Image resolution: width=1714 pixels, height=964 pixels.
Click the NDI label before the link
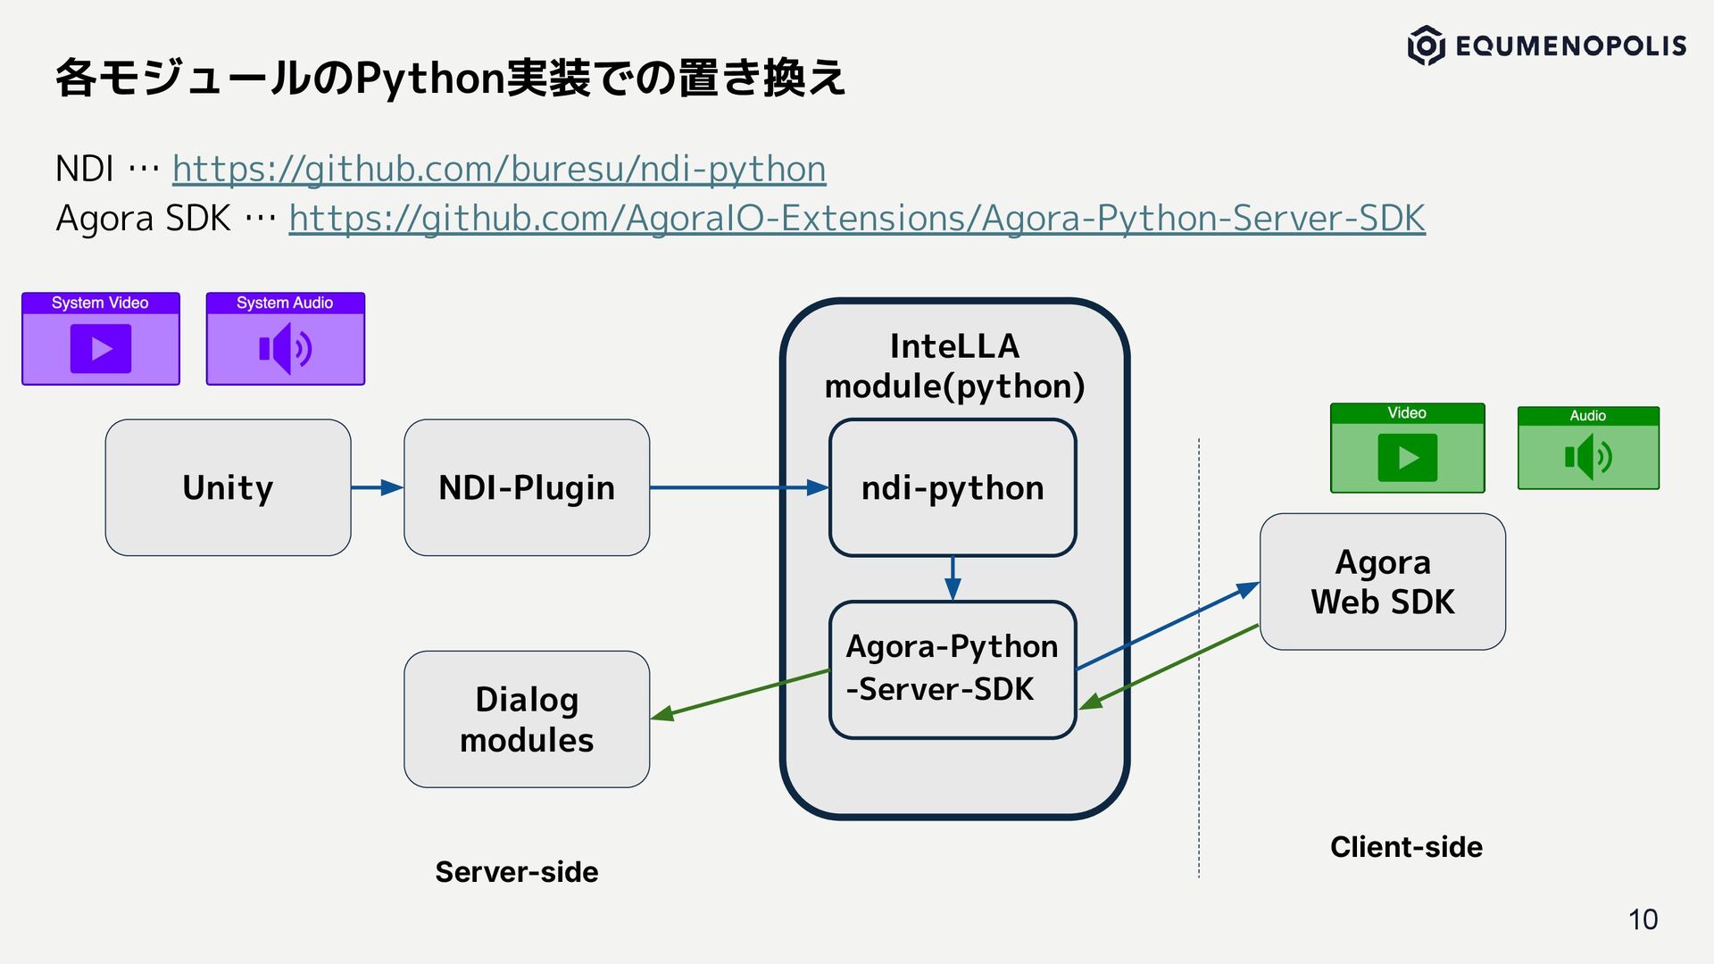pos(84,169)
